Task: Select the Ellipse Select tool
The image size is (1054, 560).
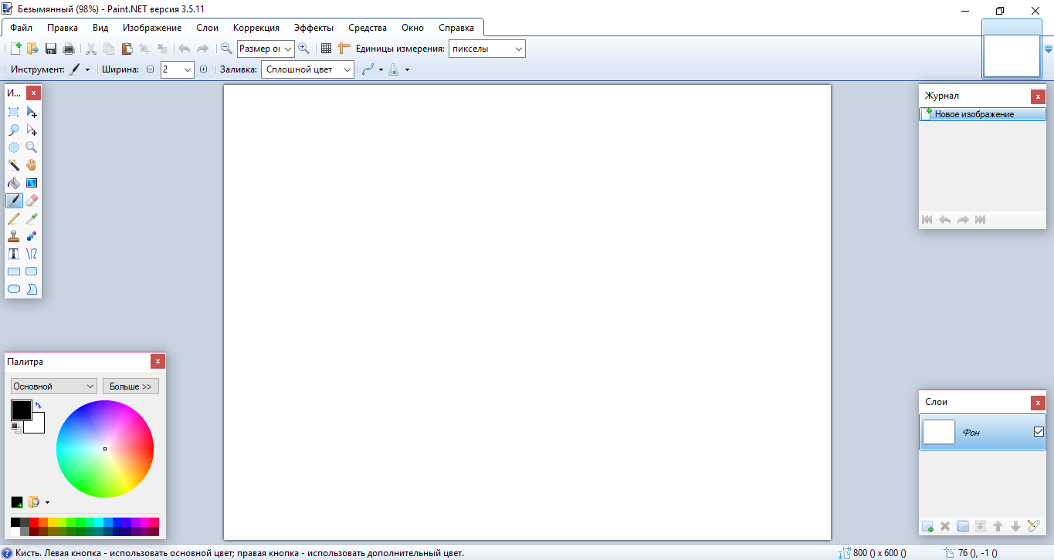Action: click(14, 147)
